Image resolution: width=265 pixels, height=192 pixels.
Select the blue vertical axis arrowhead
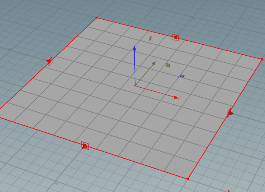click(134, 49)
